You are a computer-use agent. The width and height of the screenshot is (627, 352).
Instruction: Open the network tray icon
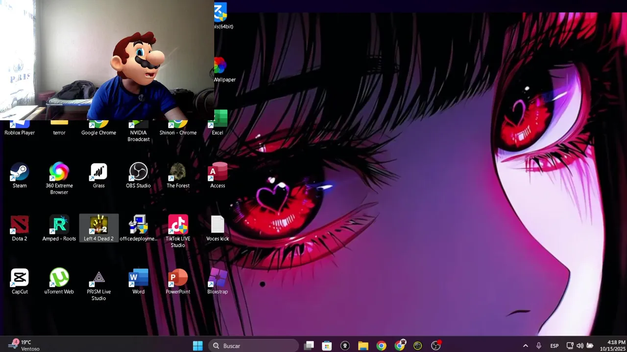(x=570, y=346)
